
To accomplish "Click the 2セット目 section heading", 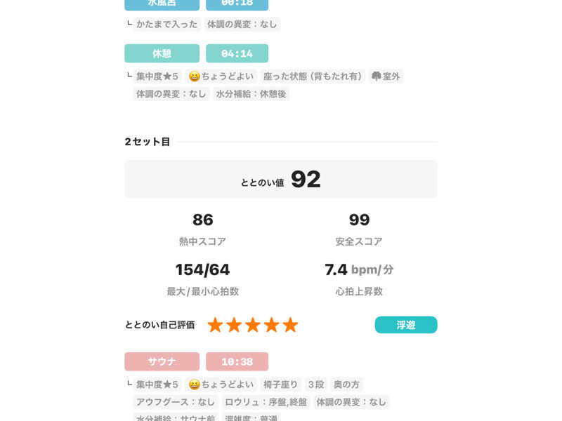I will click(148, 142).
